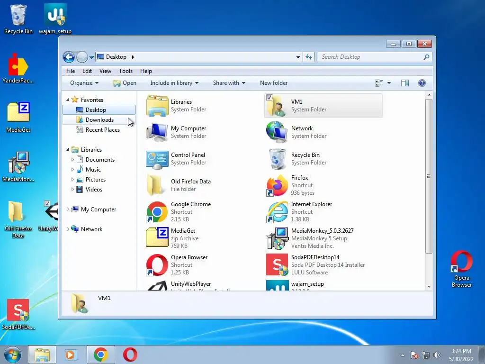Select Downloads under Favorites

tap(99, 120)
